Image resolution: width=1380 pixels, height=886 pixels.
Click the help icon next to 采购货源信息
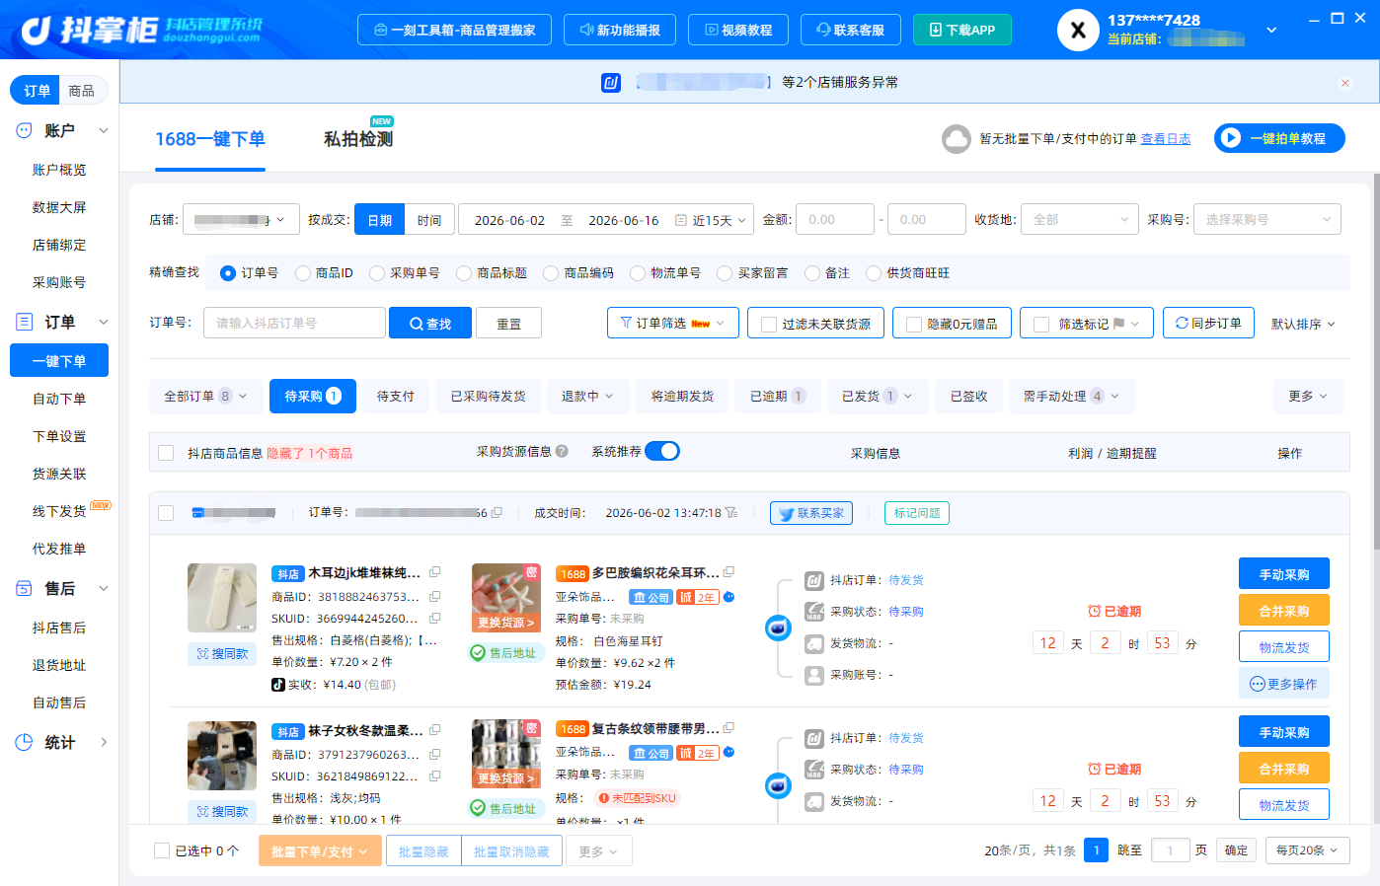point(562,451)
